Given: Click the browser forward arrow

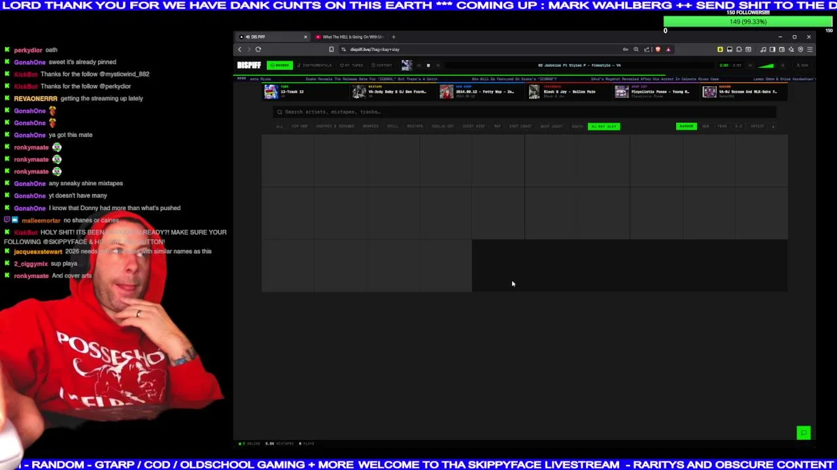Looking at the screenshot, I should tap(248, 50).
